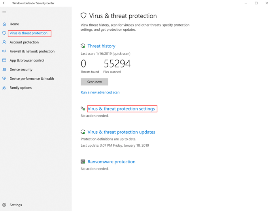Click the App & browser control window icon
The width and height of the screenshot is (272, 211).
tap(4, 60)
